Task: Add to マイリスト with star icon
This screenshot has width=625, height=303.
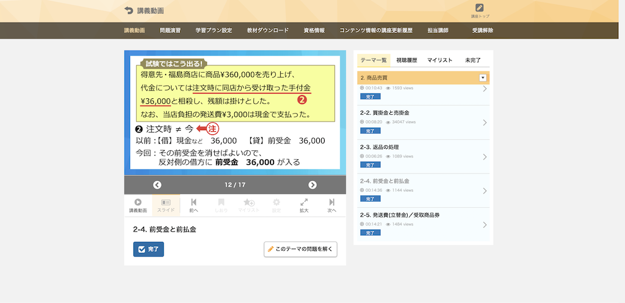Action: click(248, 205)
